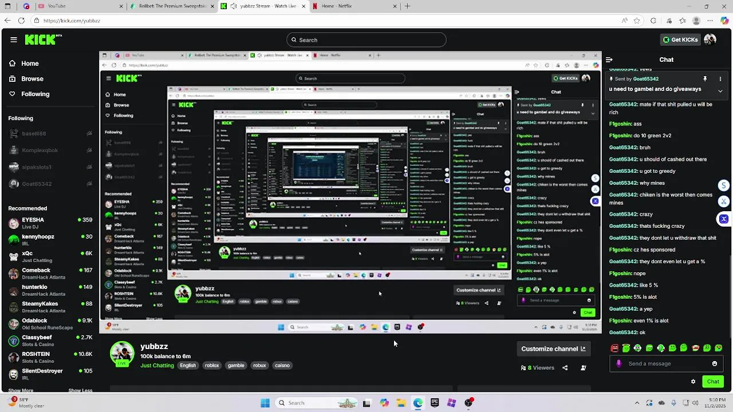The width and height of the screenshot is (733, 412).
Task: Open the Just Chatting category link
Action: (x=157, y=365)
